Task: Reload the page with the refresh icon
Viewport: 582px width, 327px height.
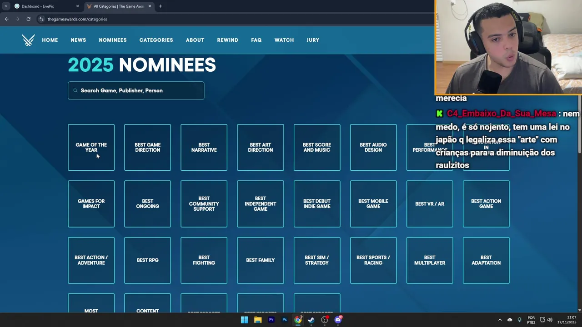Action: click(x=28, y=19)
